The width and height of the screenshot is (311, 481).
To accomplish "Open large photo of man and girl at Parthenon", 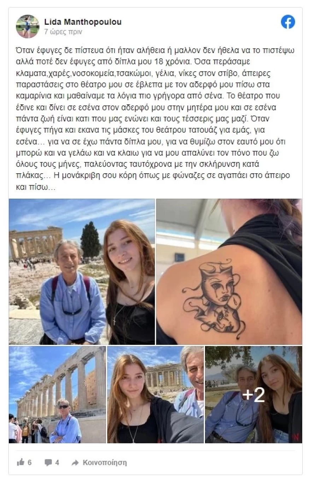I will 82,271.
